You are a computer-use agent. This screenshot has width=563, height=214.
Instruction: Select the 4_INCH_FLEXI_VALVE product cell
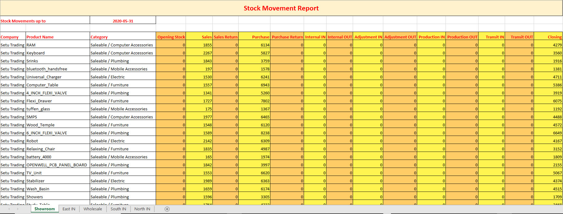(58, 92)
